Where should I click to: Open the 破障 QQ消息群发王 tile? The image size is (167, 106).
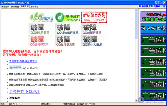click(41, 29)
